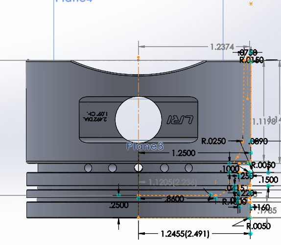Screen dimensions: 281x245
Task: Select the orange point atop the centerline
Action: pyautogui.click(x=139, y=57)
